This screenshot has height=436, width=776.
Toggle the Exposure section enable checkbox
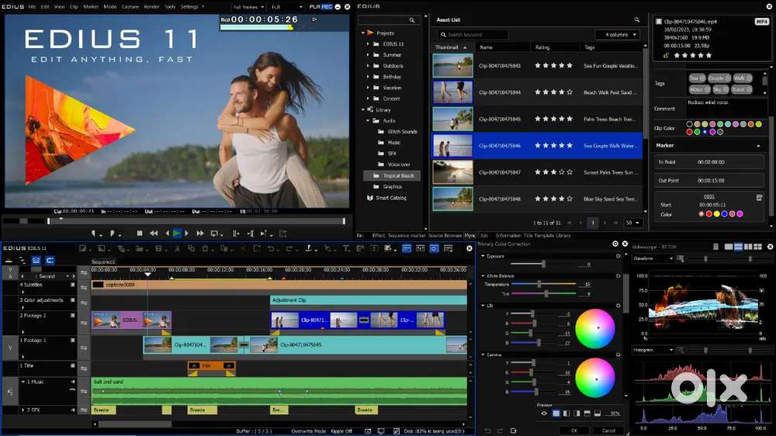(x=618, y=256)
